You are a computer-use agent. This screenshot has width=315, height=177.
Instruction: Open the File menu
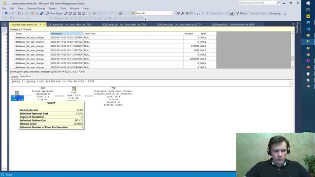point(4,8)
